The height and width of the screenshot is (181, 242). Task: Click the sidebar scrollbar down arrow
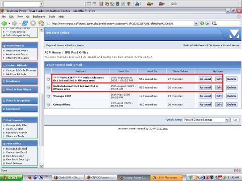point(41,166)
